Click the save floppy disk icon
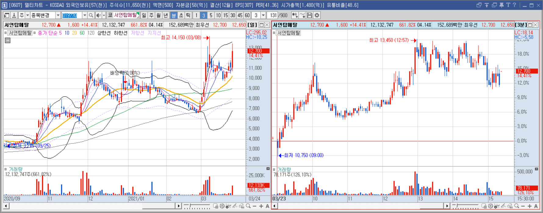This screenshot has width=543, height=213. click(x=310, y=15)
